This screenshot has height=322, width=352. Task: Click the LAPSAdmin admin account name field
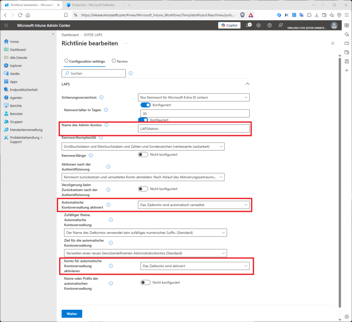pyautogui.click(x=194, y=129)
